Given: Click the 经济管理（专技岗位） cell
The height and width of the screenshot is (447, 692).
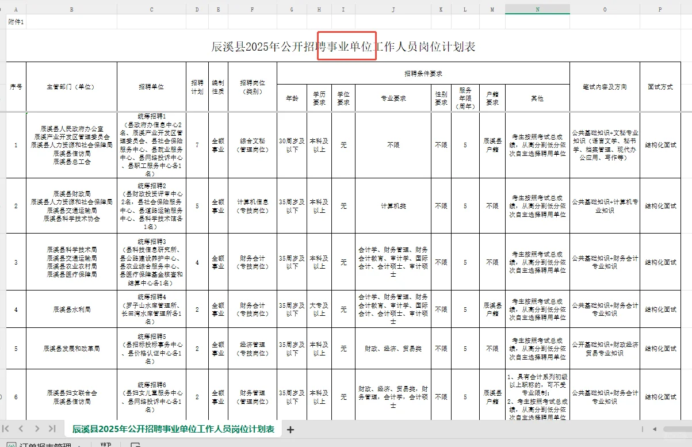Looking at the screenshot, I should point(252,349).
